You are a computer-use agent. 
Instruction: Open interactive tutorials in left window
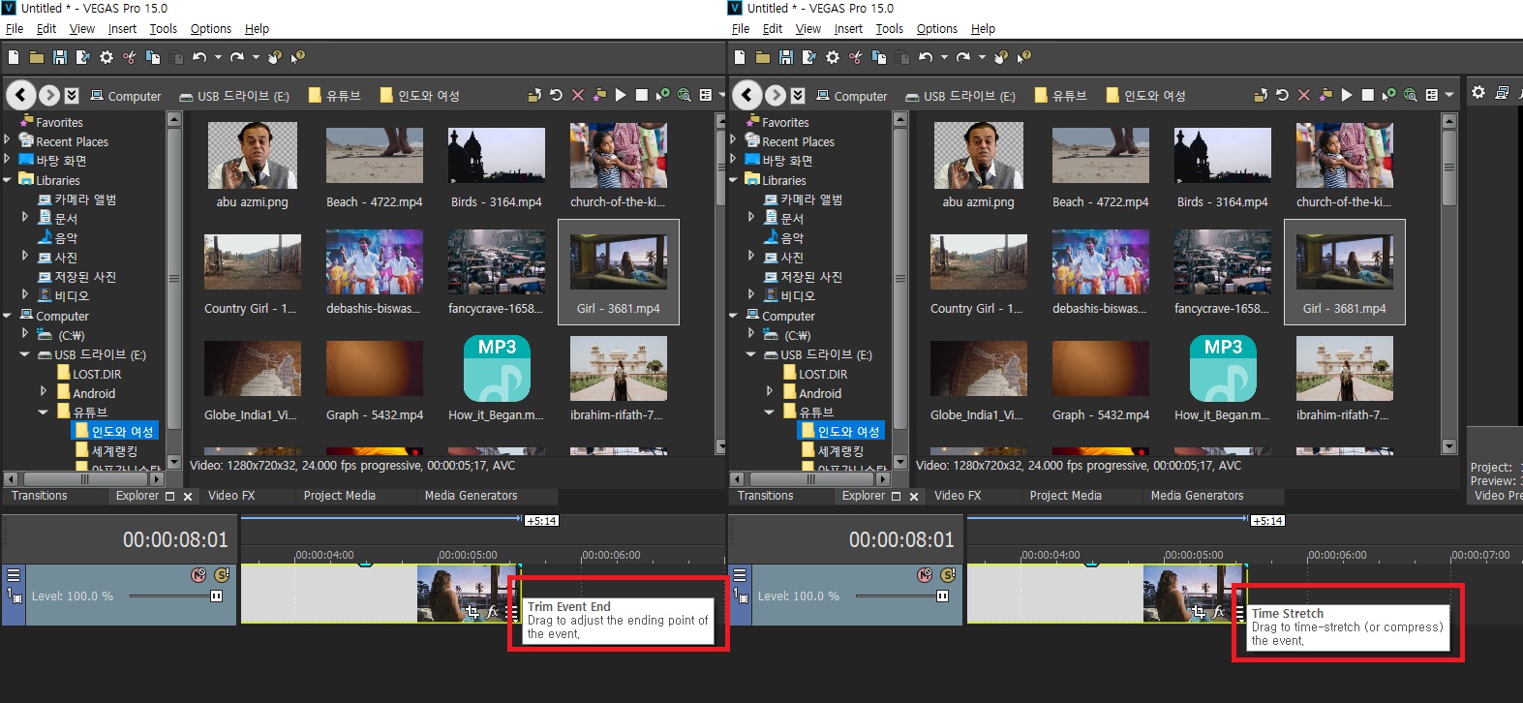point(275,58)
